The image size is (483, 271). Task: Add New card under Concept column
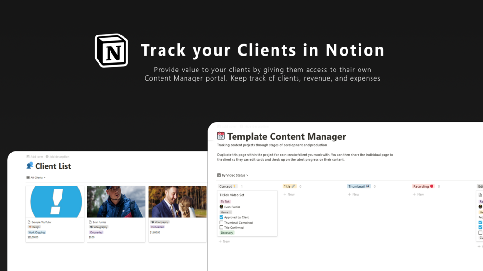coord(224,242)
